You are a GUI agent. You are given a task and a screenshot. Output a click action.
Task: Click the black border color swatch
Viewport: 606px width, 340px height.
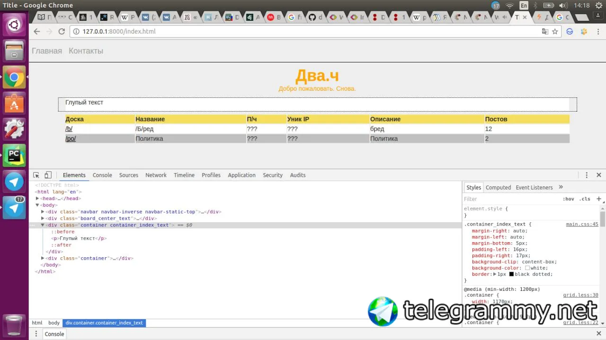(511, 274)
